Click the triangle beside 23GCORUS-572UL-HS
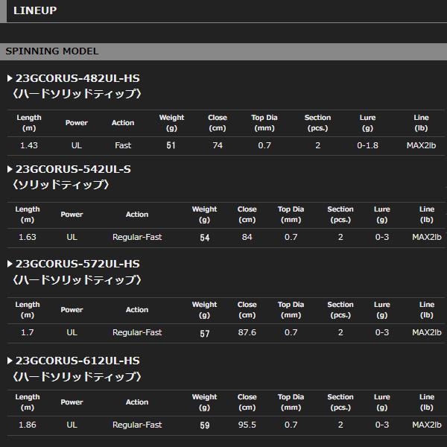447x447 pixels. pos(10,264)
